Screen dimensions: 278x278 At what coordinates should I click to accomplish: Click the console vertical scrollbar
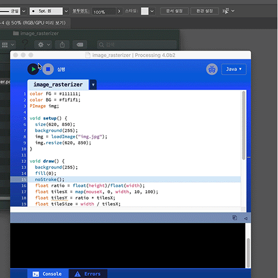click(248, 253)
